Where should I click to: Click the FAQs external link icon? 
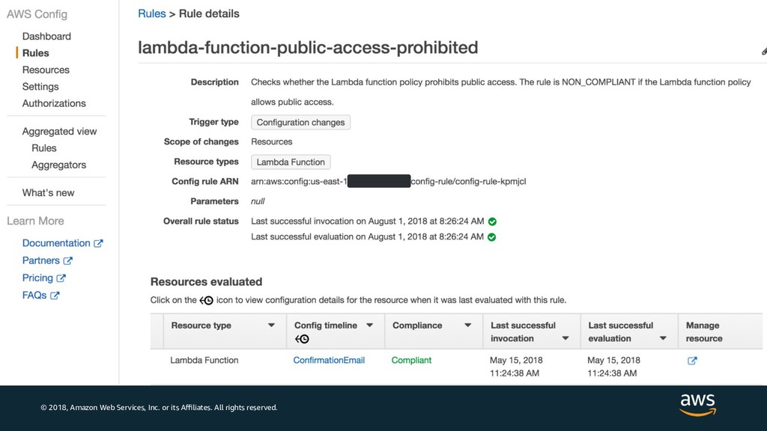click(x=55, y=296)
